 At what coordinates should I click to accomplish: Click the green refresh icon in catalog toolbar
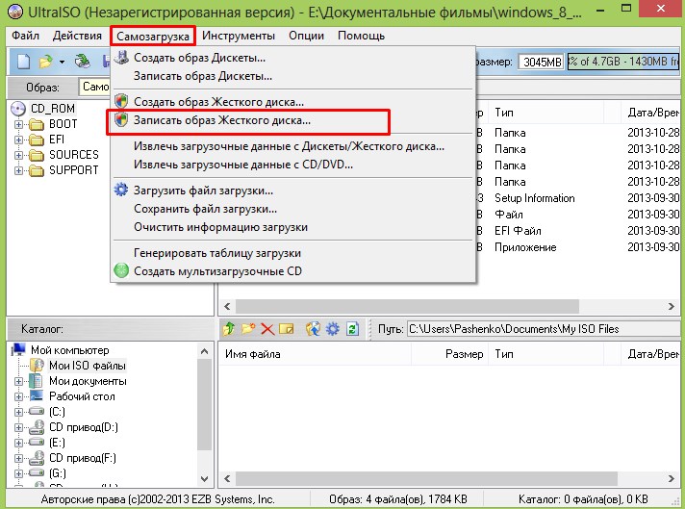352,329
